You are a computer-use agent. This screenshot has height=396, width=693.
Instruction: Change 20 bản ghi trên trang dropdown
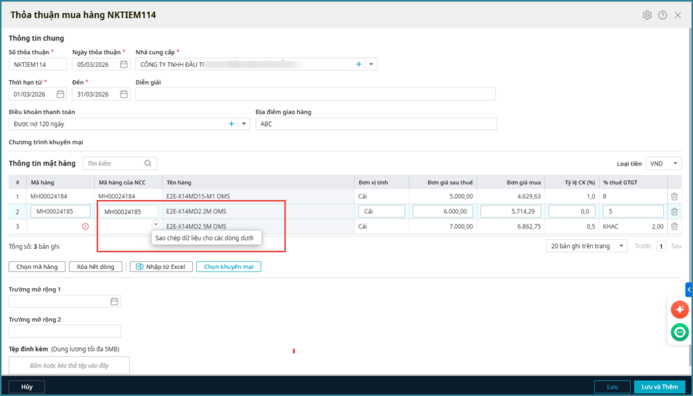pos(586,246)
